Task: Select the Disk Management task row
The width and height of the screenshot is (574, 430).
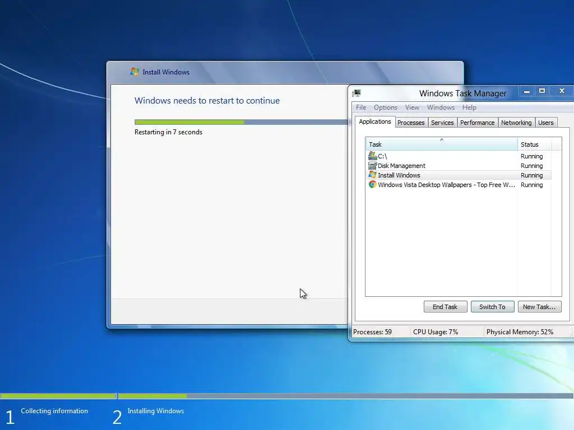Action: pyautogui.click(x=459, y=166)
